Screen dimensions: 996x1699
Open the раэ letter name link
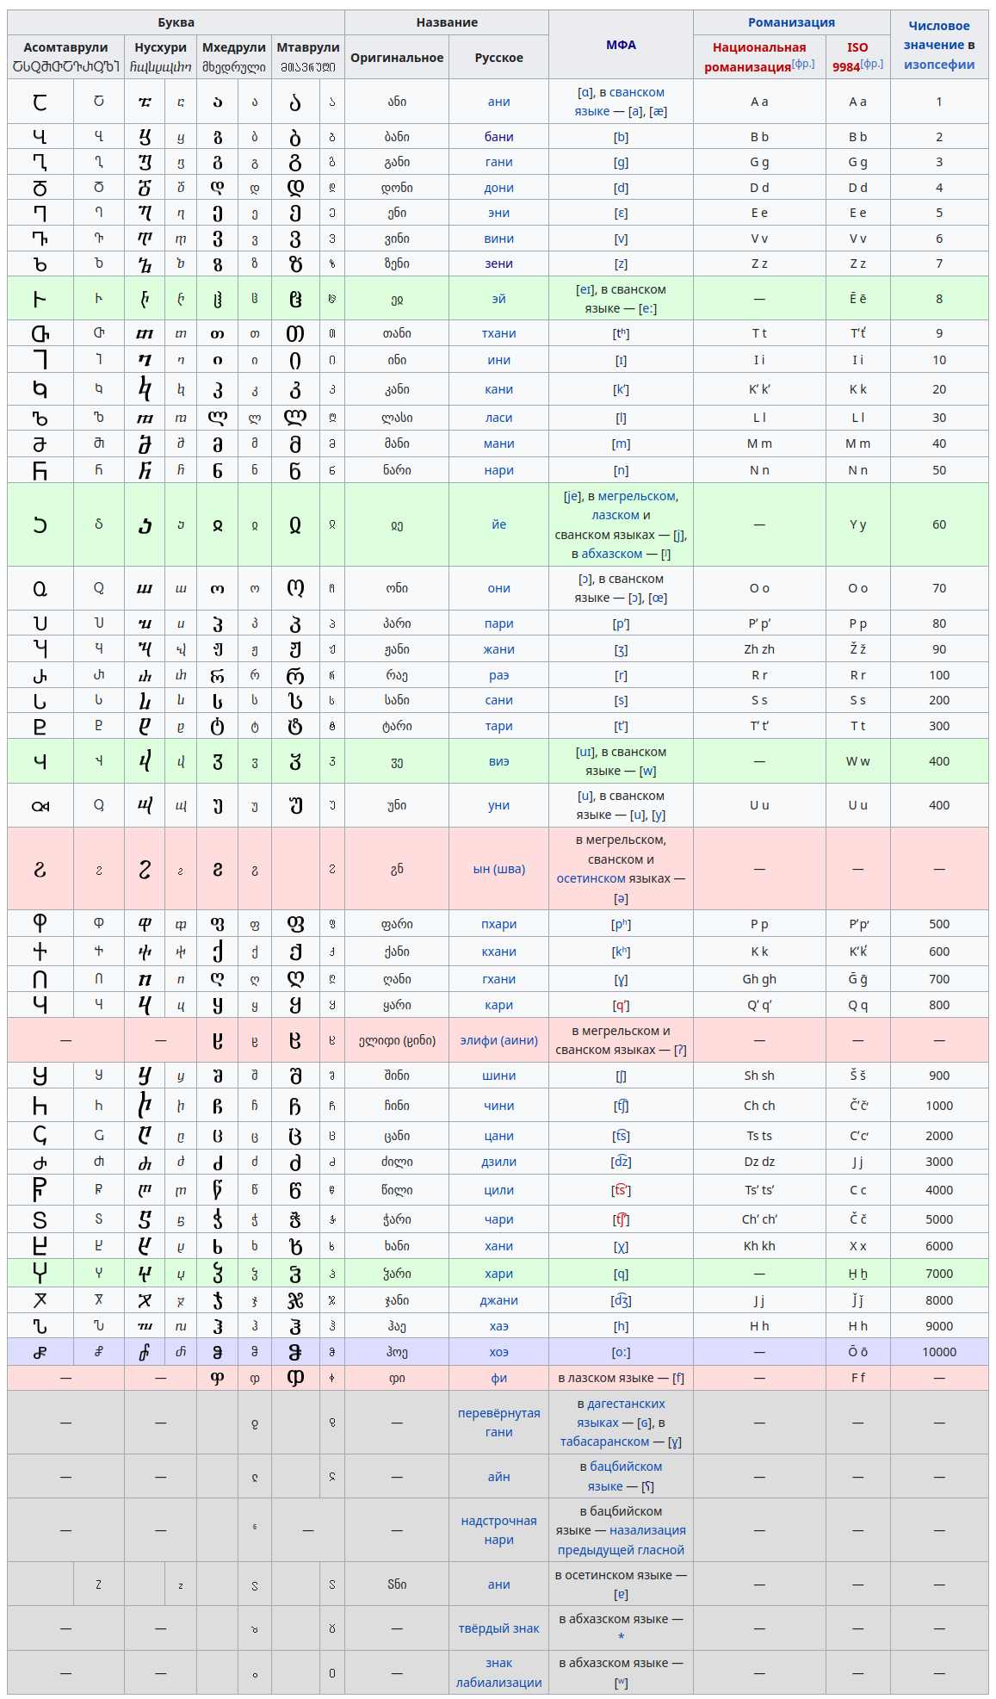pyautogui.click(x=499, y=675)
